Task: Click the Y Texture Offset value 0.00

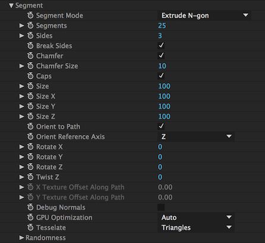Action: 165,197
